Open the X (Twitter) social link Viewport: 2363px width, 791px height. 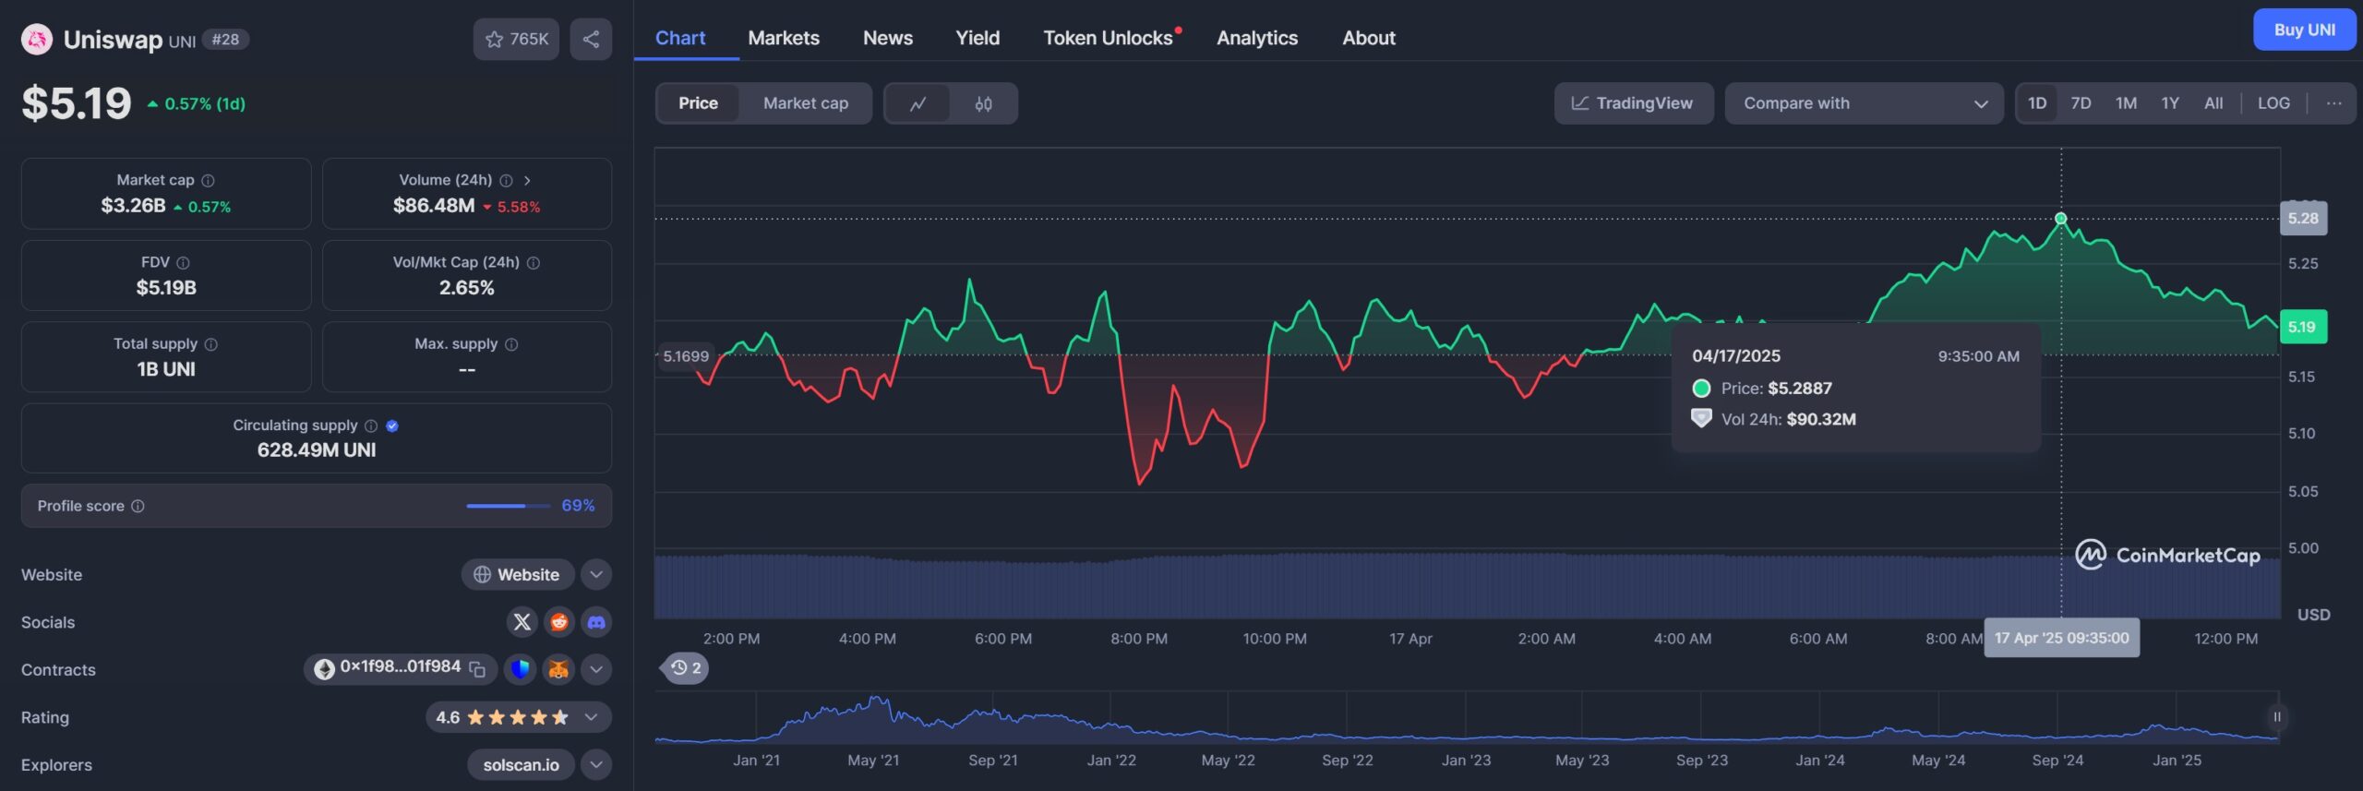[522, 622]
